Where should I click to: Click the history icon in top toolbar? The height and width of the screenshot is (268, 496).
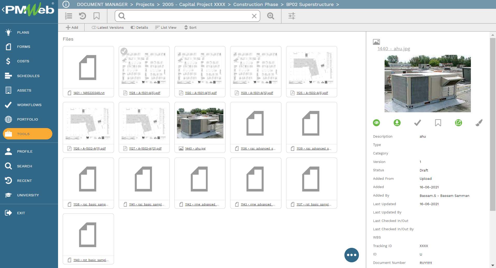(x=82, y=16)
